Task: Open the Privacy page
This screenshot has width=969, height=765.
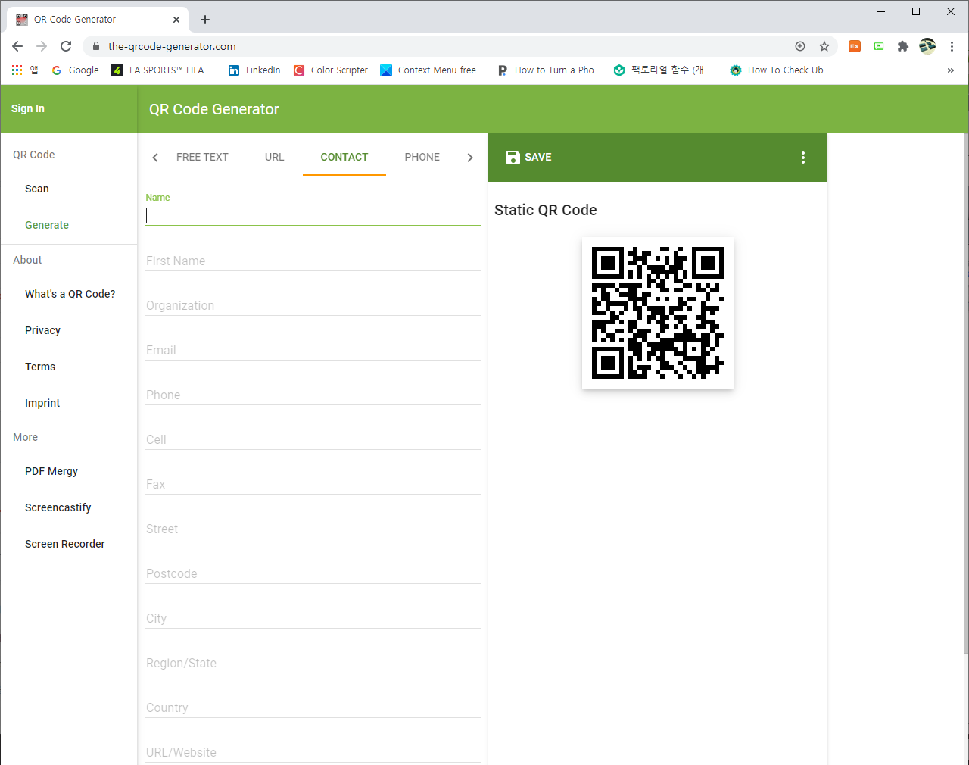Action: pos(42,330)
